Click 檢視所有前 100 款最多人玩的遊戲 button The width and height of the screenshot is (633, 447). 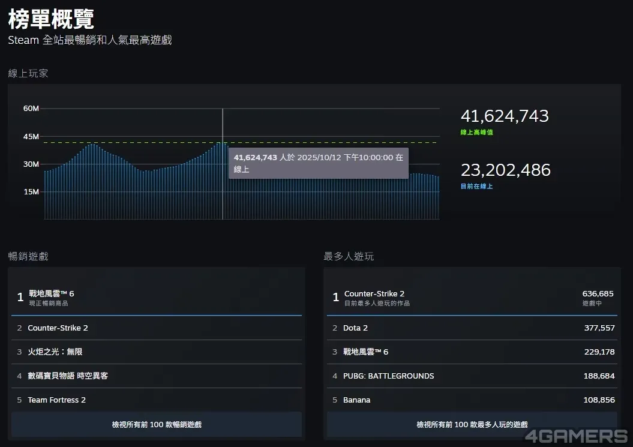(x=472, y=424)
